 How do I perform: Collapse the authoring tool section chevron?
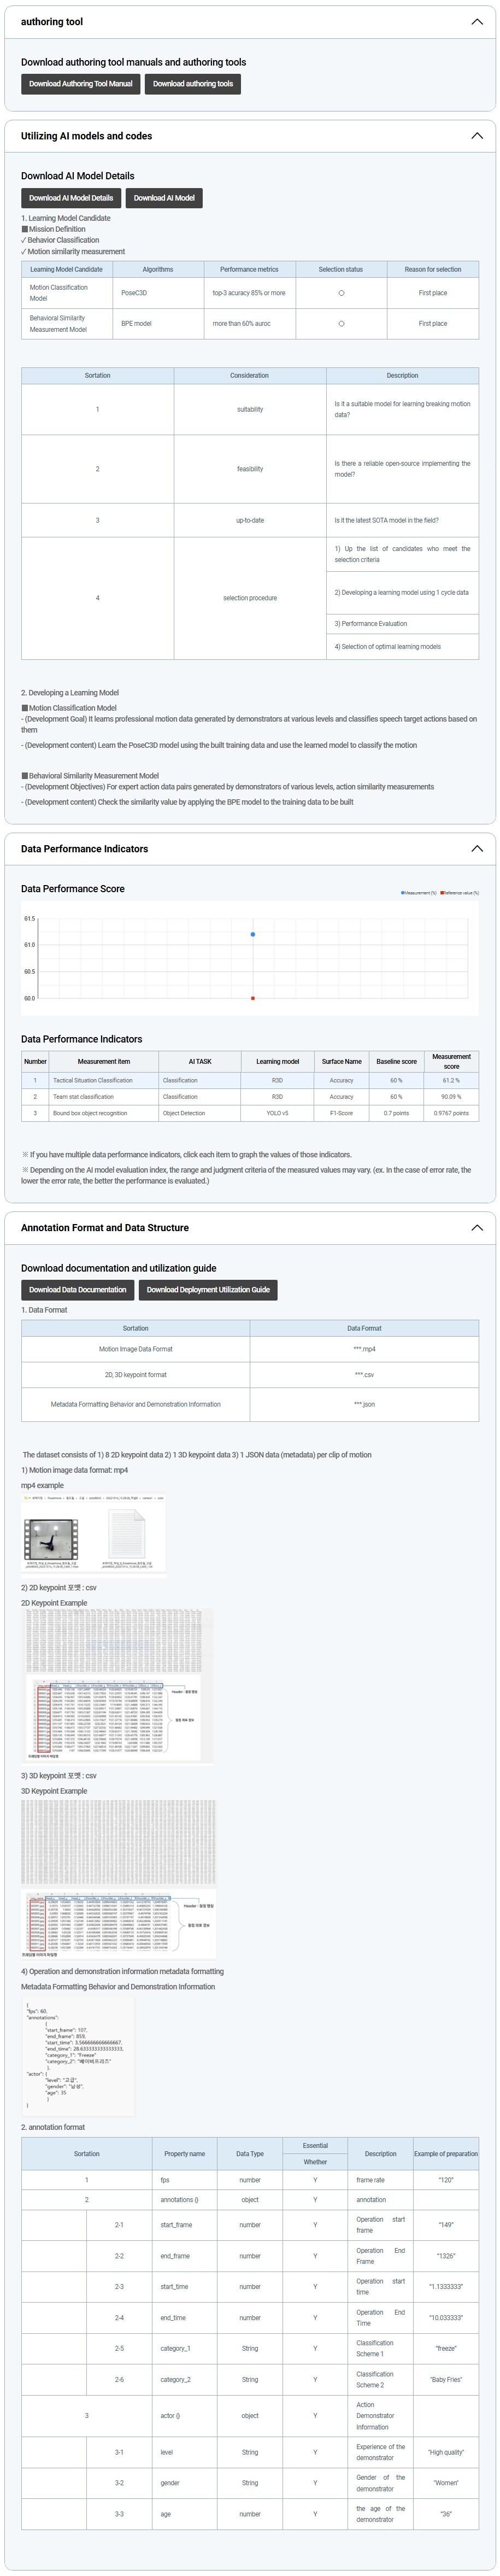point(476,22)
